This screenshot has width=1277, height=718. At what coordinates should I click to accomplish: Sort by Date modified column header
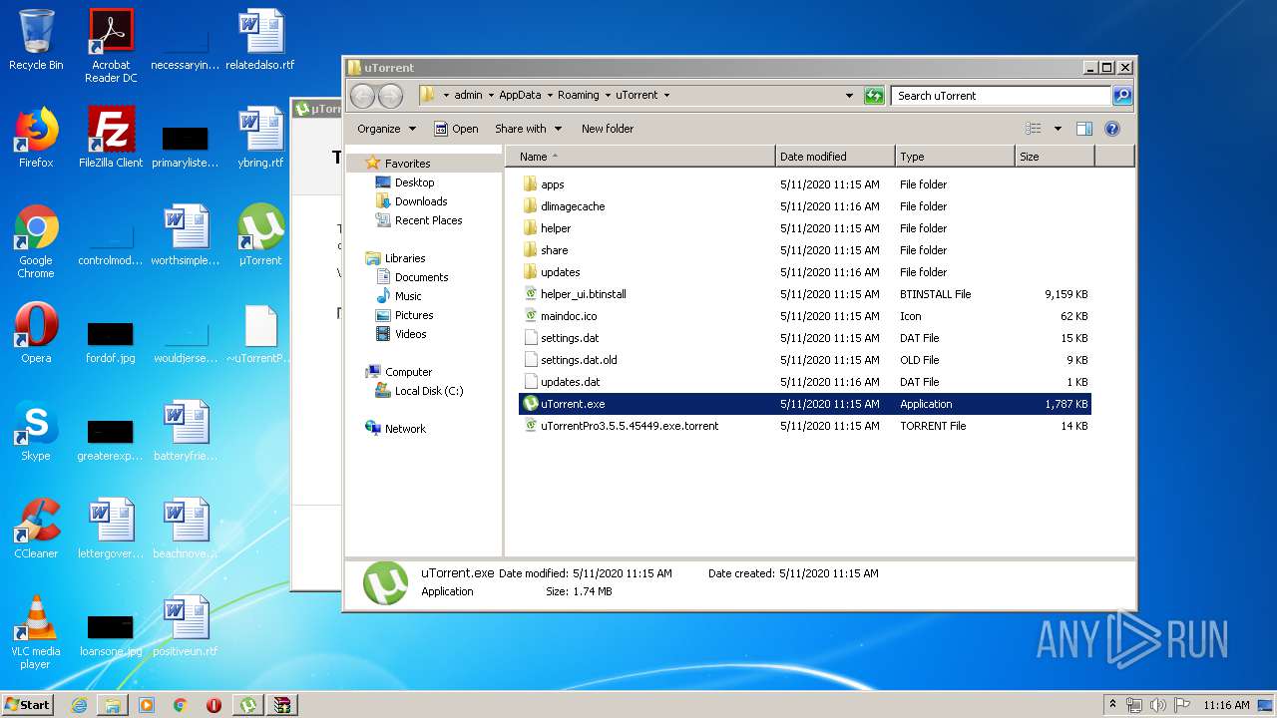coord(835,157)
